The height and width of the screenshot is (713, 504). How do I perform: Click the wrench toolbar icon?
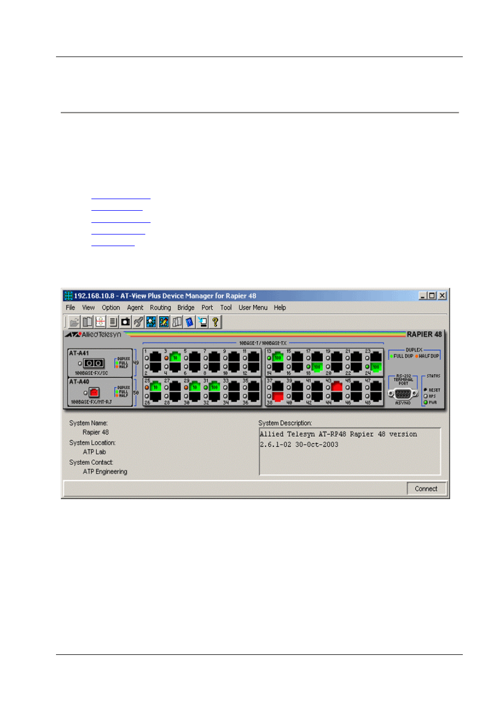[x=138, y=322]
